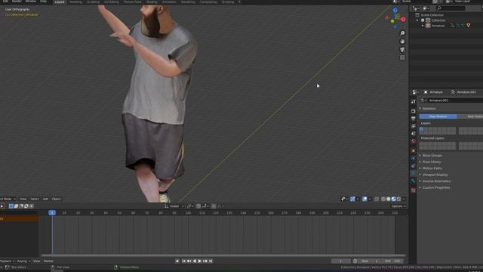
Task: Open the viewport Object menu
Action: pos(57,199)
